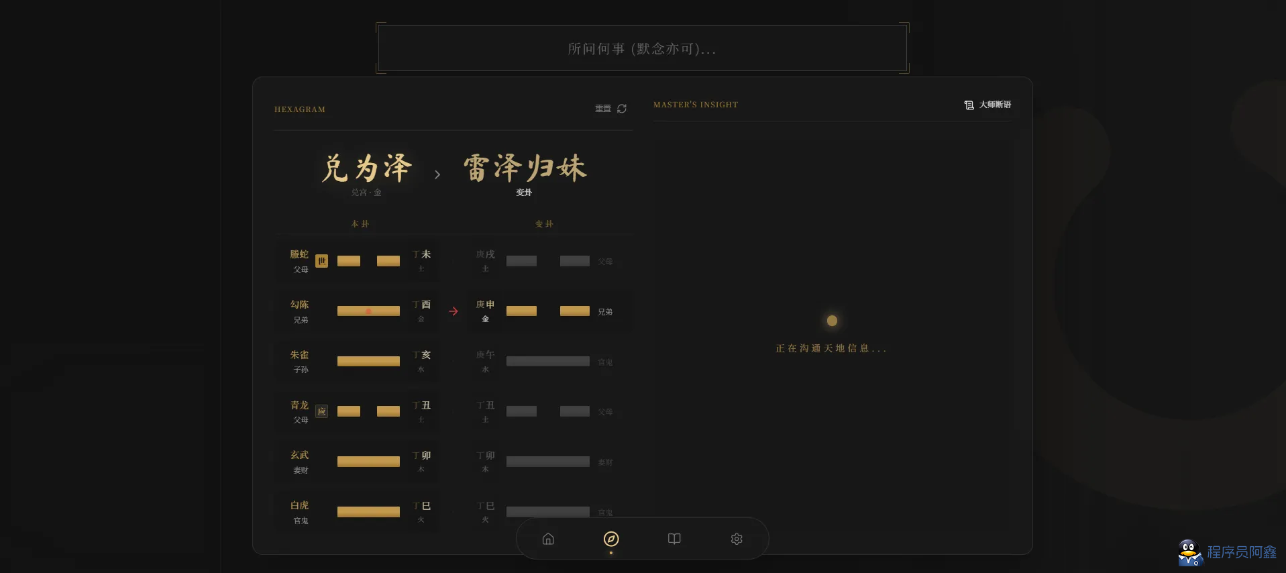
Task: Click the 朱雀 solid line bar
Action: [368, 361]
